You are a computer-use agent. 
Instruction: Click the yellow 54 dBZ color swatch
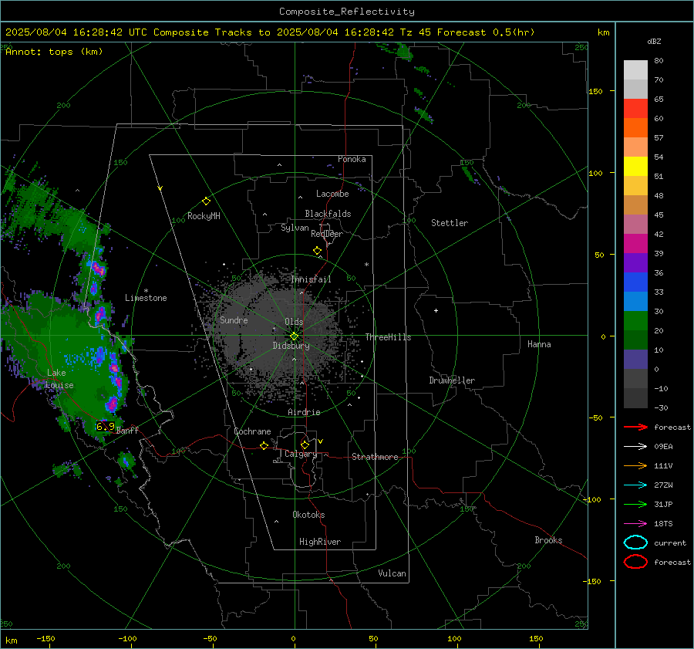pos(636,167)
